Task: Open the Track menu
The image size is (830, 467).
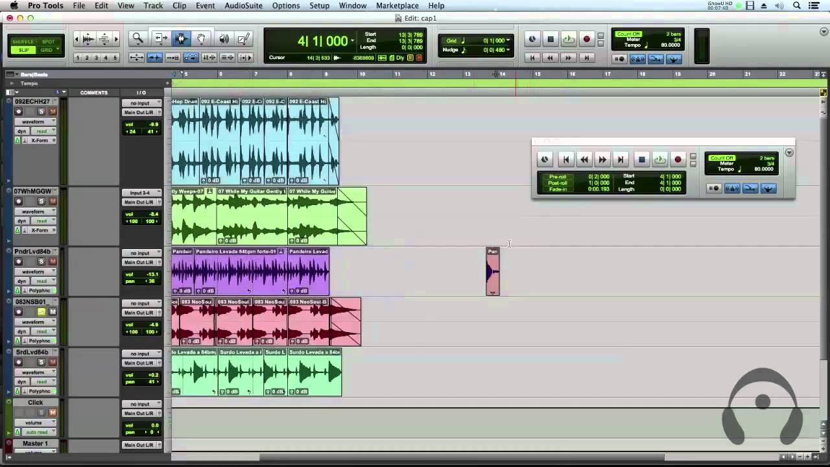Action: (x=153, y=6)
